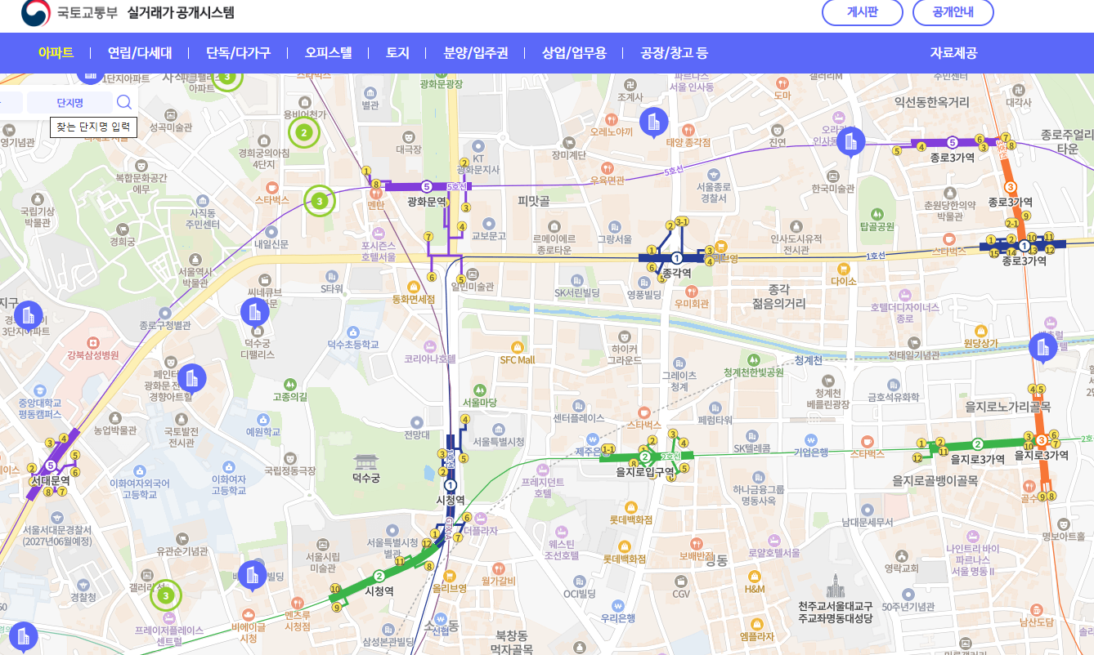Expand the green cluster marker numbered 2
This screenshot has height=655, width=1094.
pyautogui.click(x=303, y=132)
